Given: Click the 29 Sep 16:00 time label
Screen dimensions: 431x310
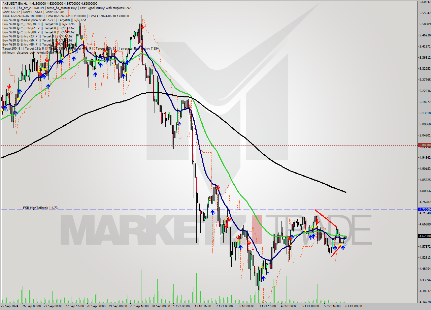Looking at the screenshot, I should 139,306.
